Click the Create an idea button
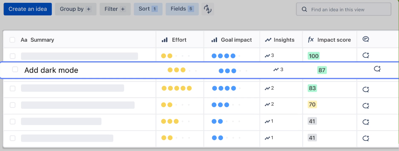This screenshot has height=151, width=399. 28,9
